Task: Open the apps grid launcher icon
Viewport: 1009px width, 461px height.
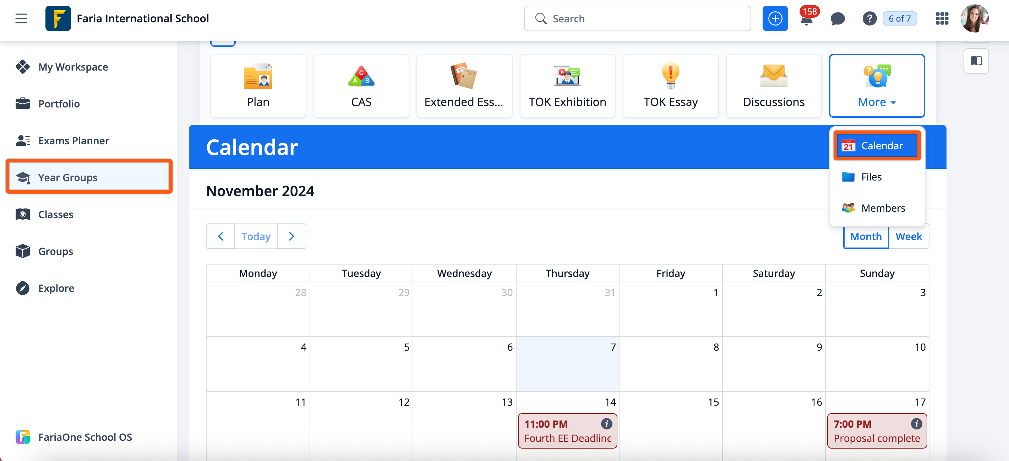Action: (x=942, y=18)
